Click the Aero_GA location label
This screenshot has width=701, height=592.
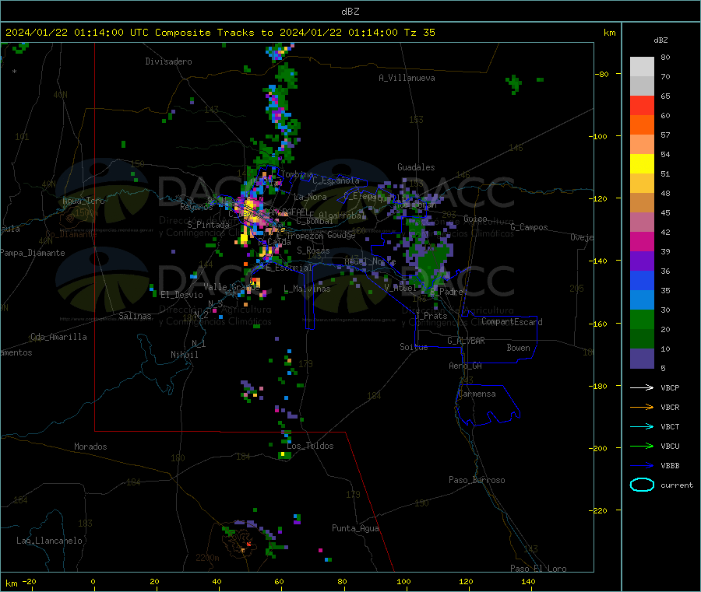[x=466, y=366]
